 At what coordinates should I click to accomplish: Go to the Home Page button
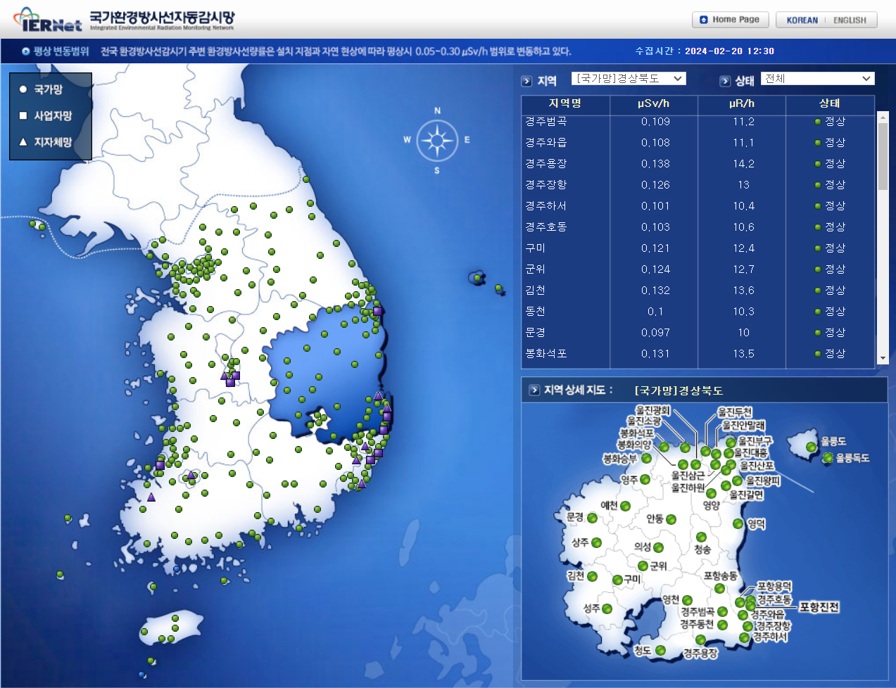click(729, 20)
